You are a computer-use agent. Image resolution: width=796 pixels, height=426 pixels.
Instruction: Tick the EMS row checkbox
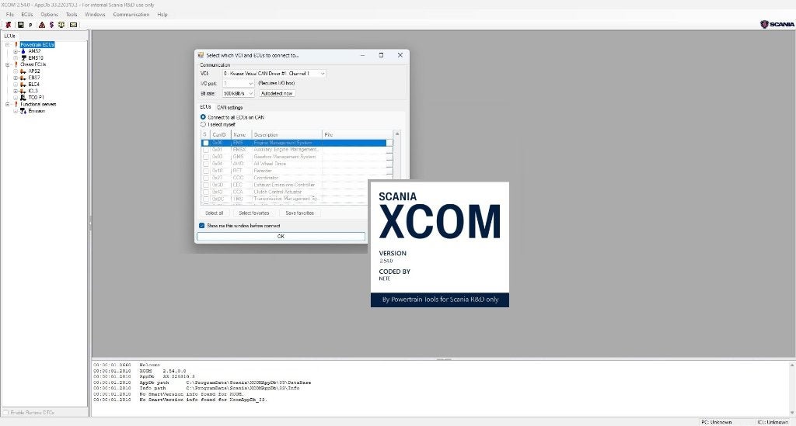click(x=205, y=144)
